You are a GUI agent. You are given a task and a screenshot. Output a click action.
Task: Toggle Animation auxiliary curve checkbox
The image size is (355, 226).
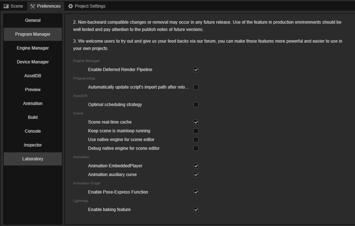coord(196,175)
